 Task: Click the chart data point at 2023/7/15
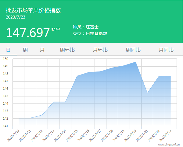click(77, 76)
